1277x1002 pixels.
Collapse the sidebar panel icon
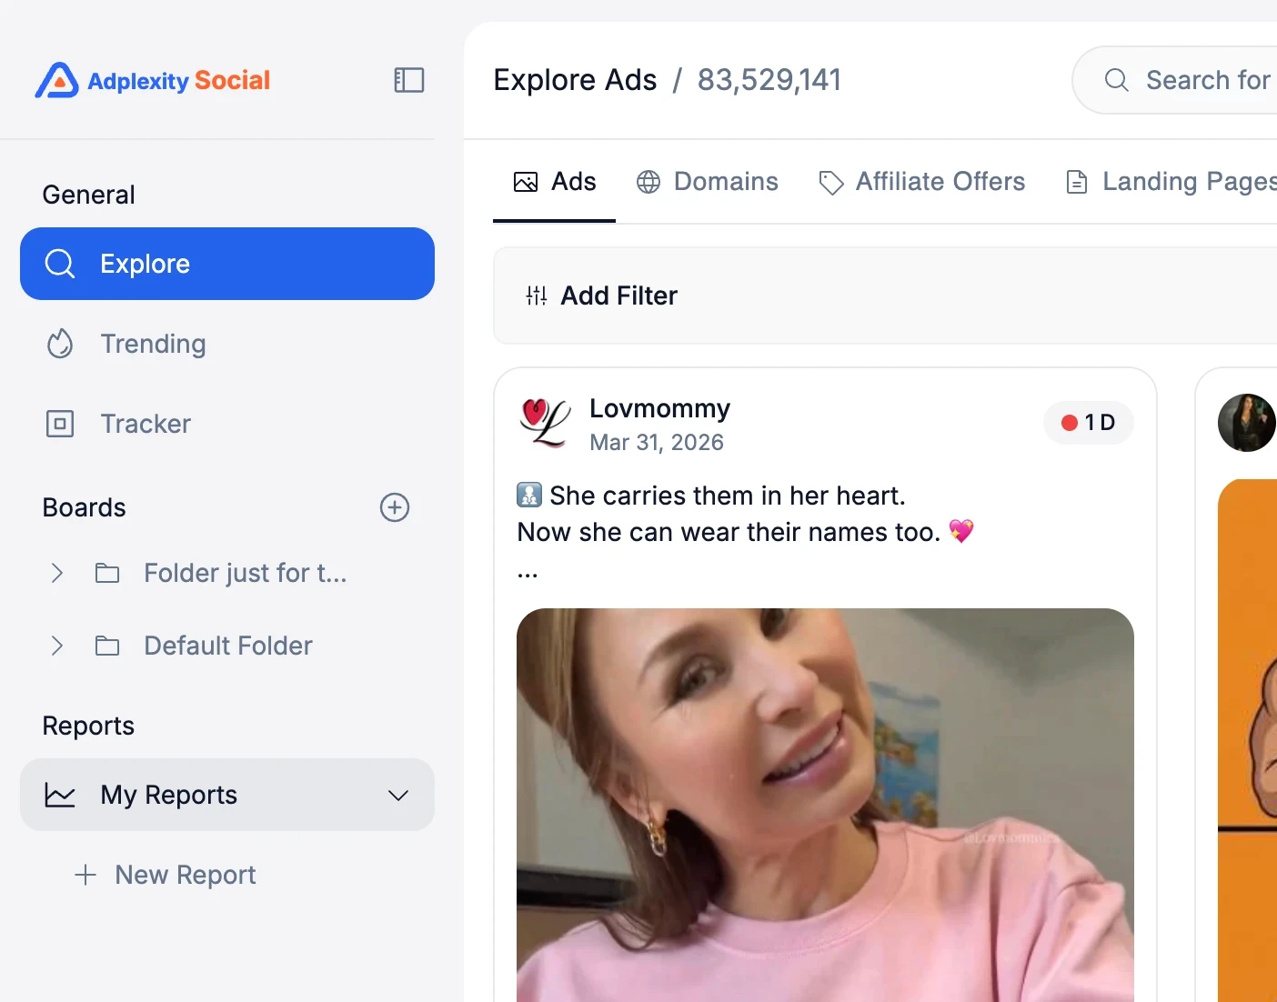coord(409,80)
